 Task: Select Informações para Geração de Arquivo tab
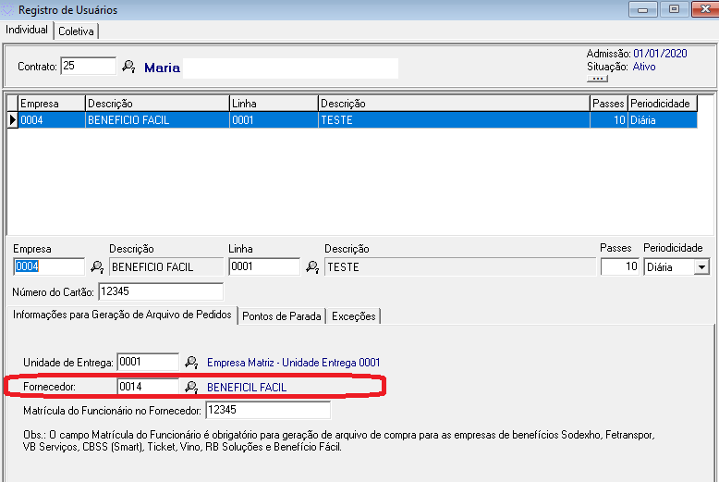coord(122,315)
